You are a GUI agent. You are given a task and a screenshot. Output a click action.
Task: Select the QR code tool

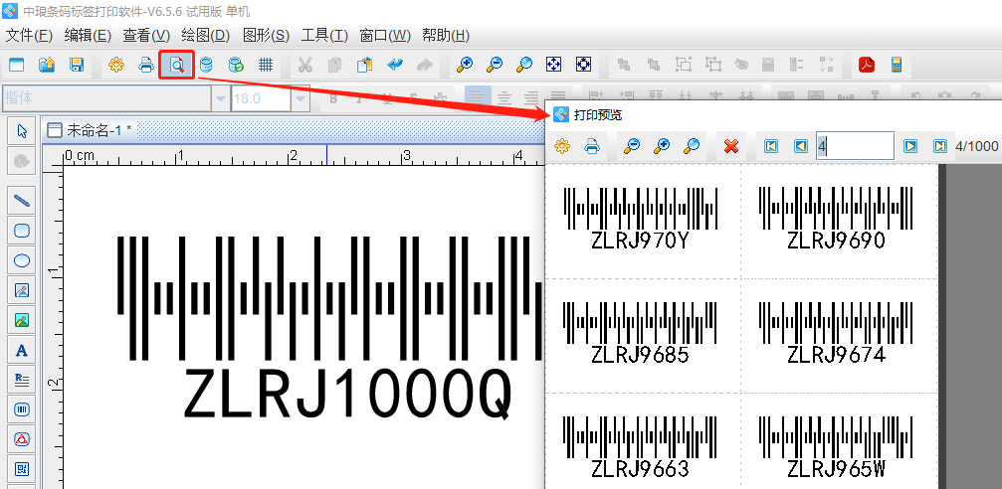pos(22,469)
